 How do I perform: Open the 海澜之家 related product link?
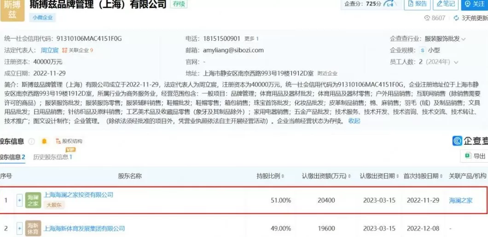(460, 200)
